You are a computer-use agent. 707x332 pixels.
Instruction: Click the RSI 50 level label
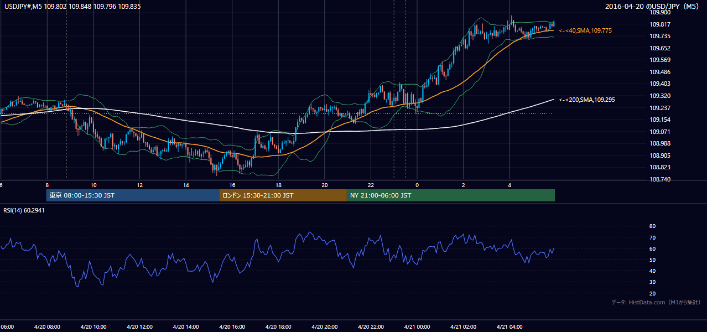[x=652, y=260]
